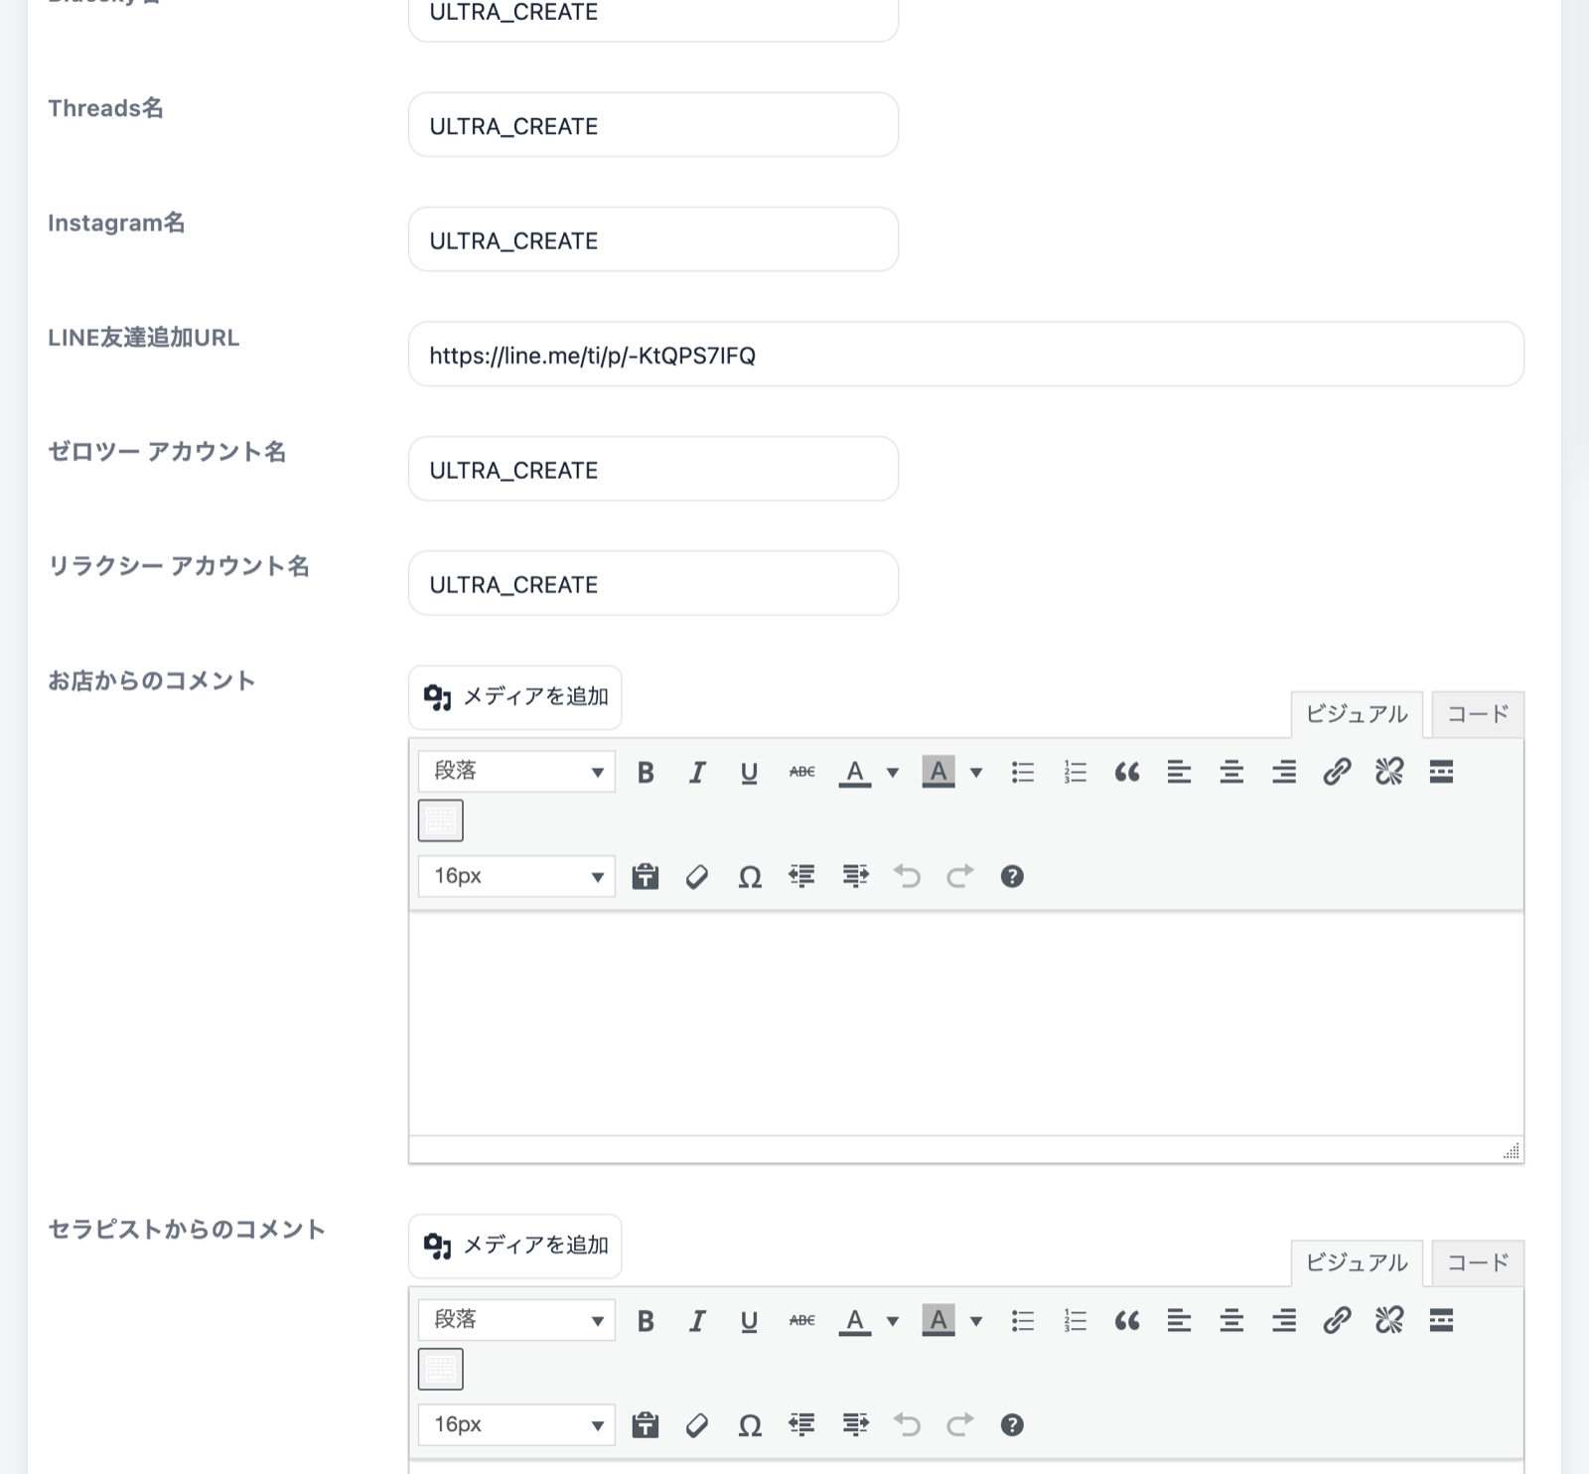The width and height of the screenshot is (1589, 1474).
Task: Align left in お店からのコメント editor
Action: pos(1179,772)
